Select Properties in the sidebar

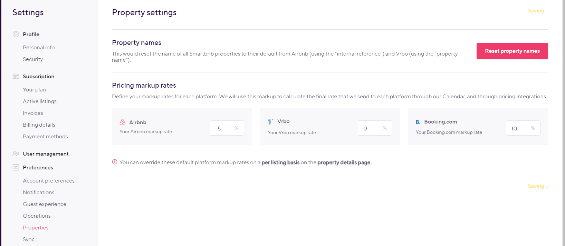point(36,227)
